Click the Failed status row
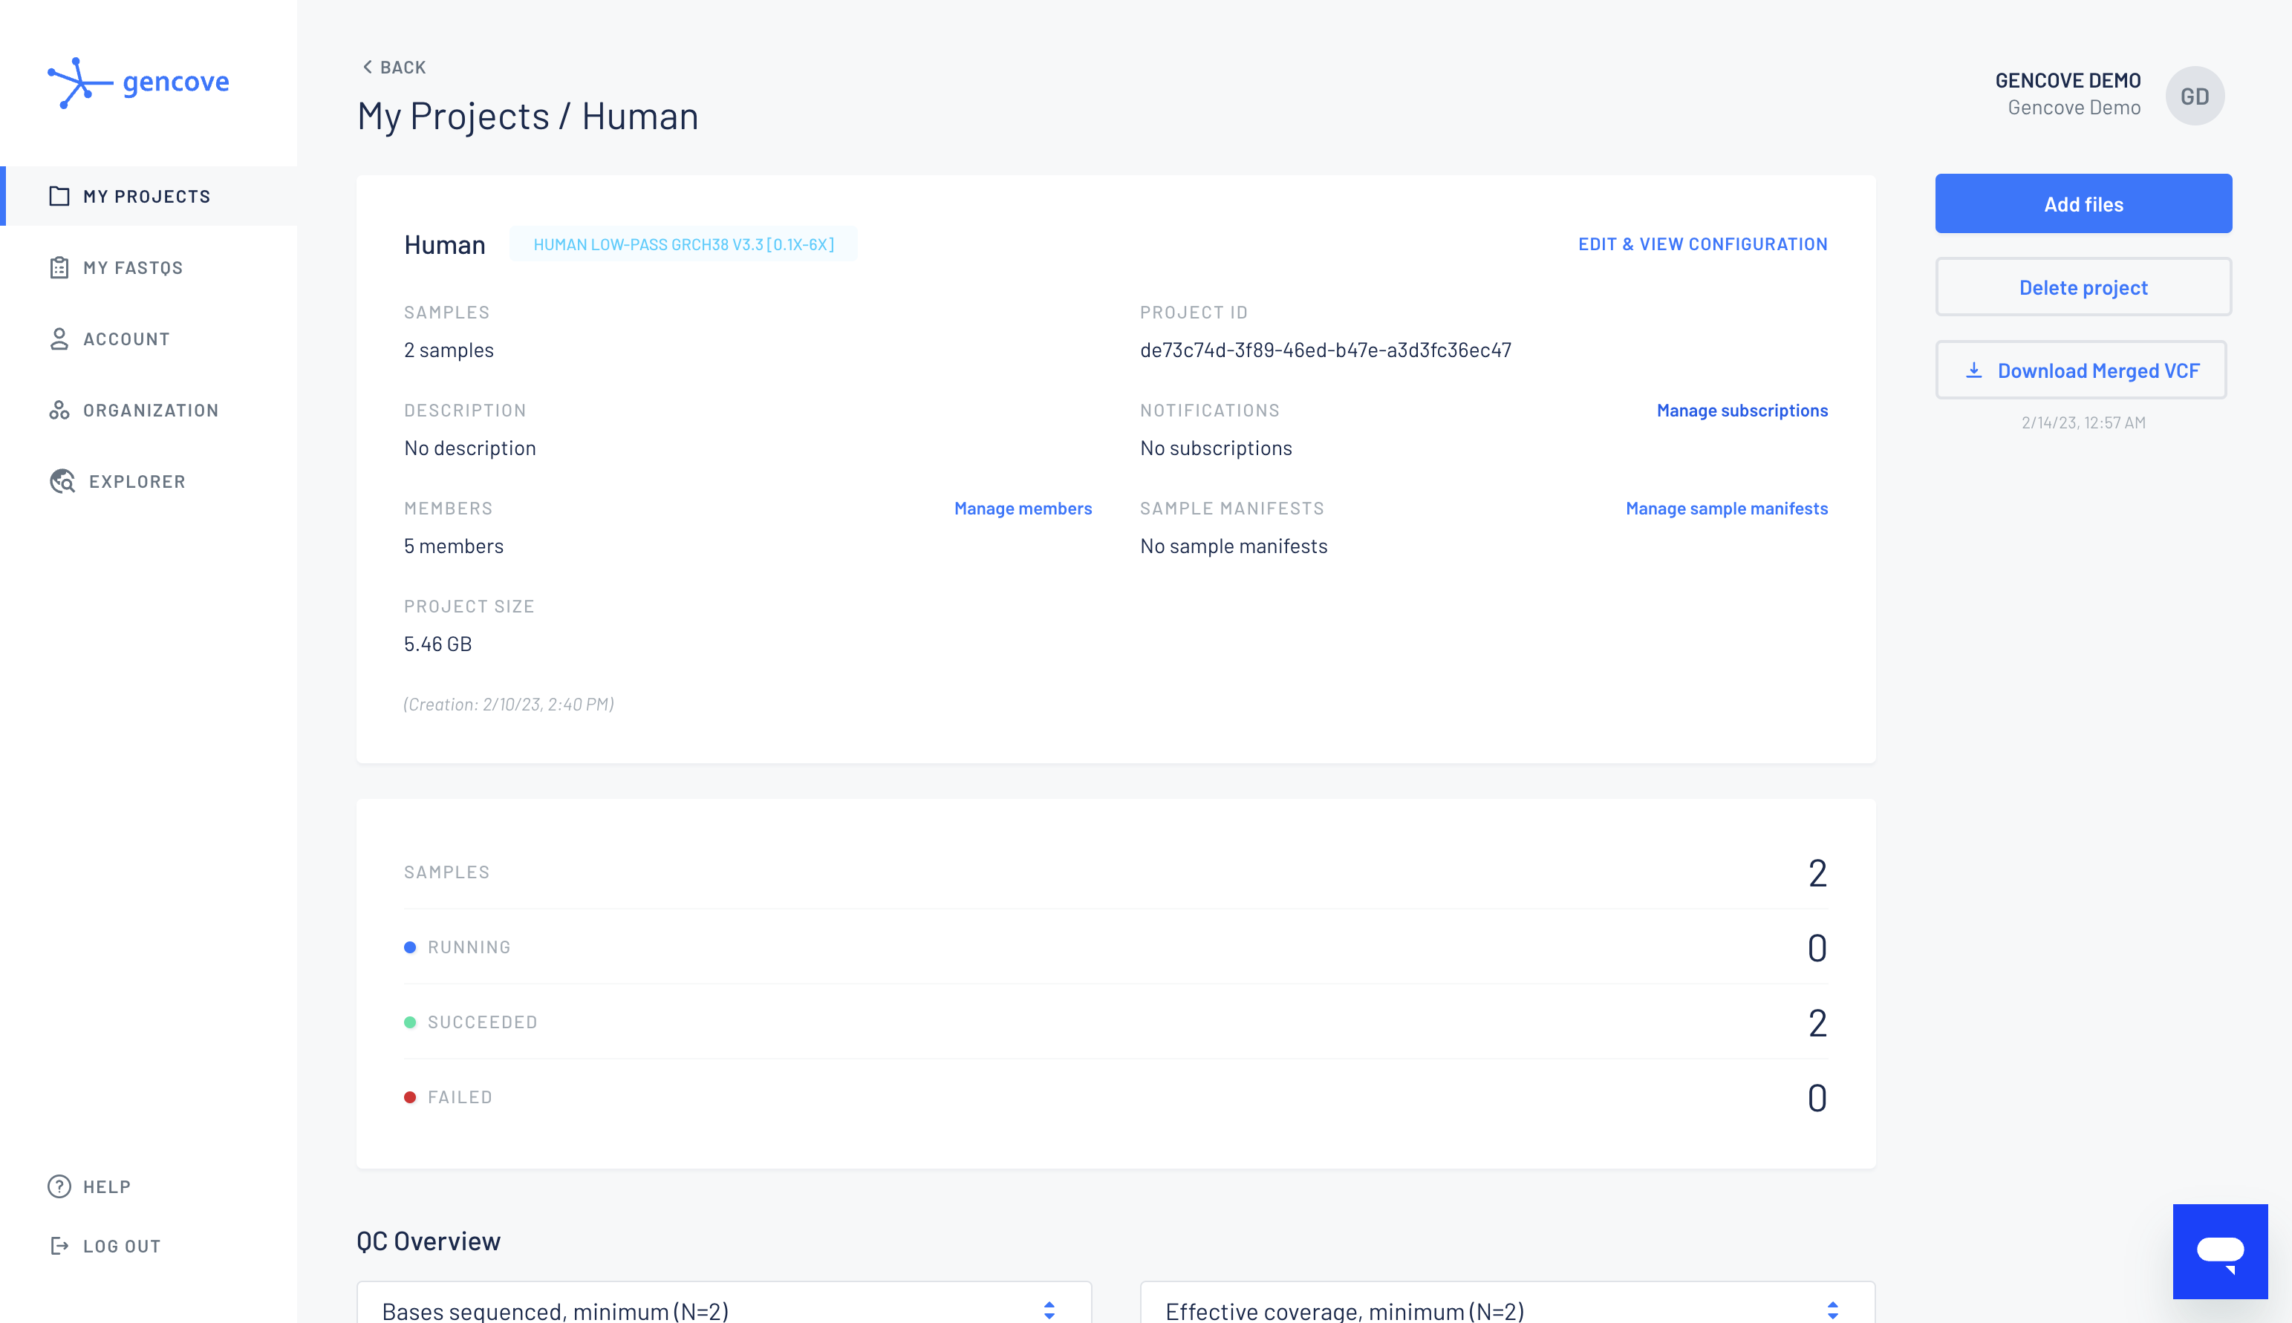 point(1116,1097)
